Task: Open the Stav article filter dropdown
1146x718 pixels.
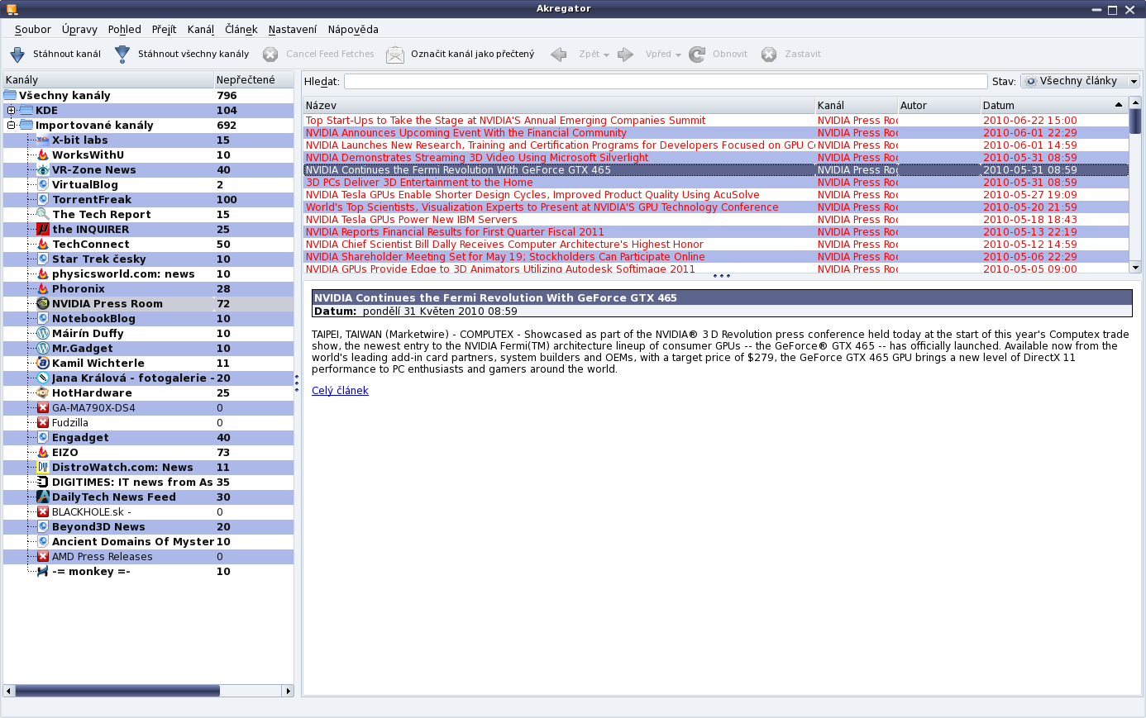Action: 1080,81
